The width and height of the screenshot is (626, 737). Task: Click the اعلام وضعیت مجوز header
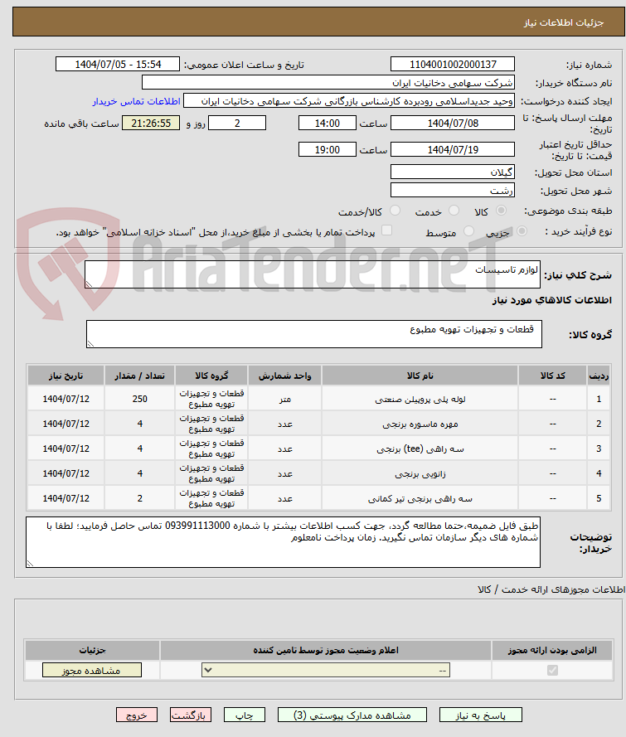[326, 650]
